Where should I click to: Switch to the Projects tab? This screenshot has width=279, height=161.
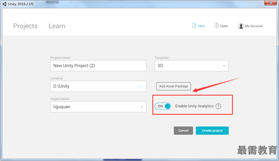coord(25,26)
